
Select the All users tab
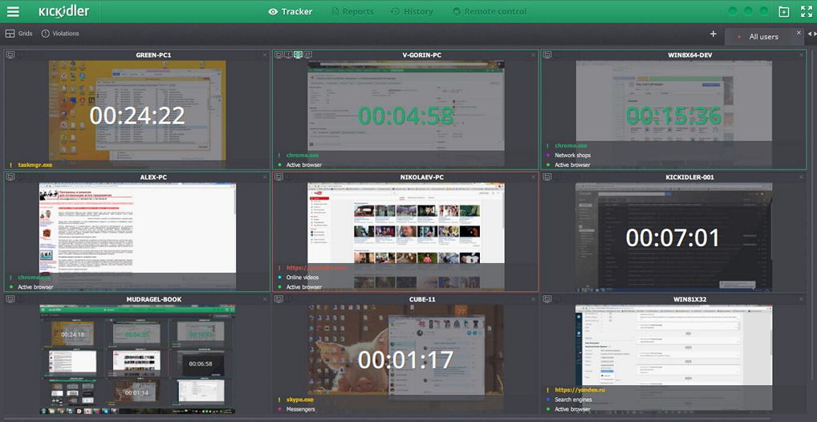tap(763, 36)
